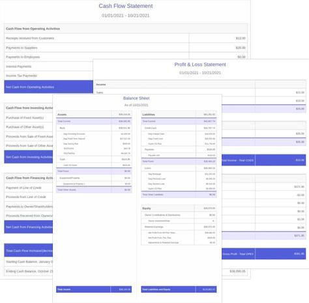Select the Cash Flow from Operating Activities header

pyautogui.click(x=126, y=29)
